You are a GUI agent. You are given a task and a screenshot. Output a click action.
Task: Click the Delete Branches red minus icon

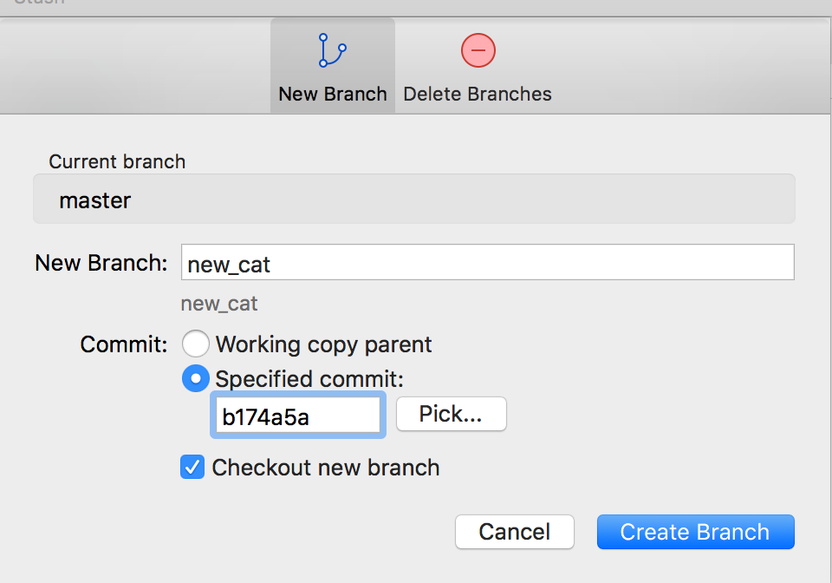tap(478, 50)
